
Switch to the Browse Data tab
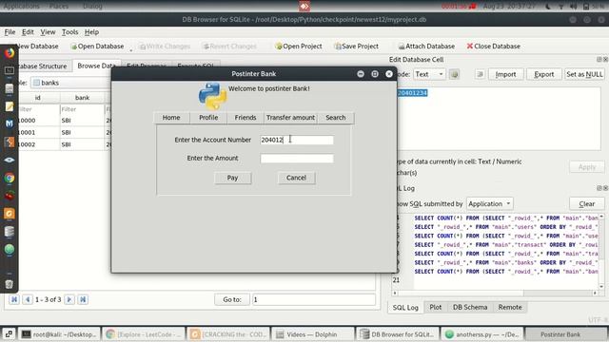[x=96, y=66]
